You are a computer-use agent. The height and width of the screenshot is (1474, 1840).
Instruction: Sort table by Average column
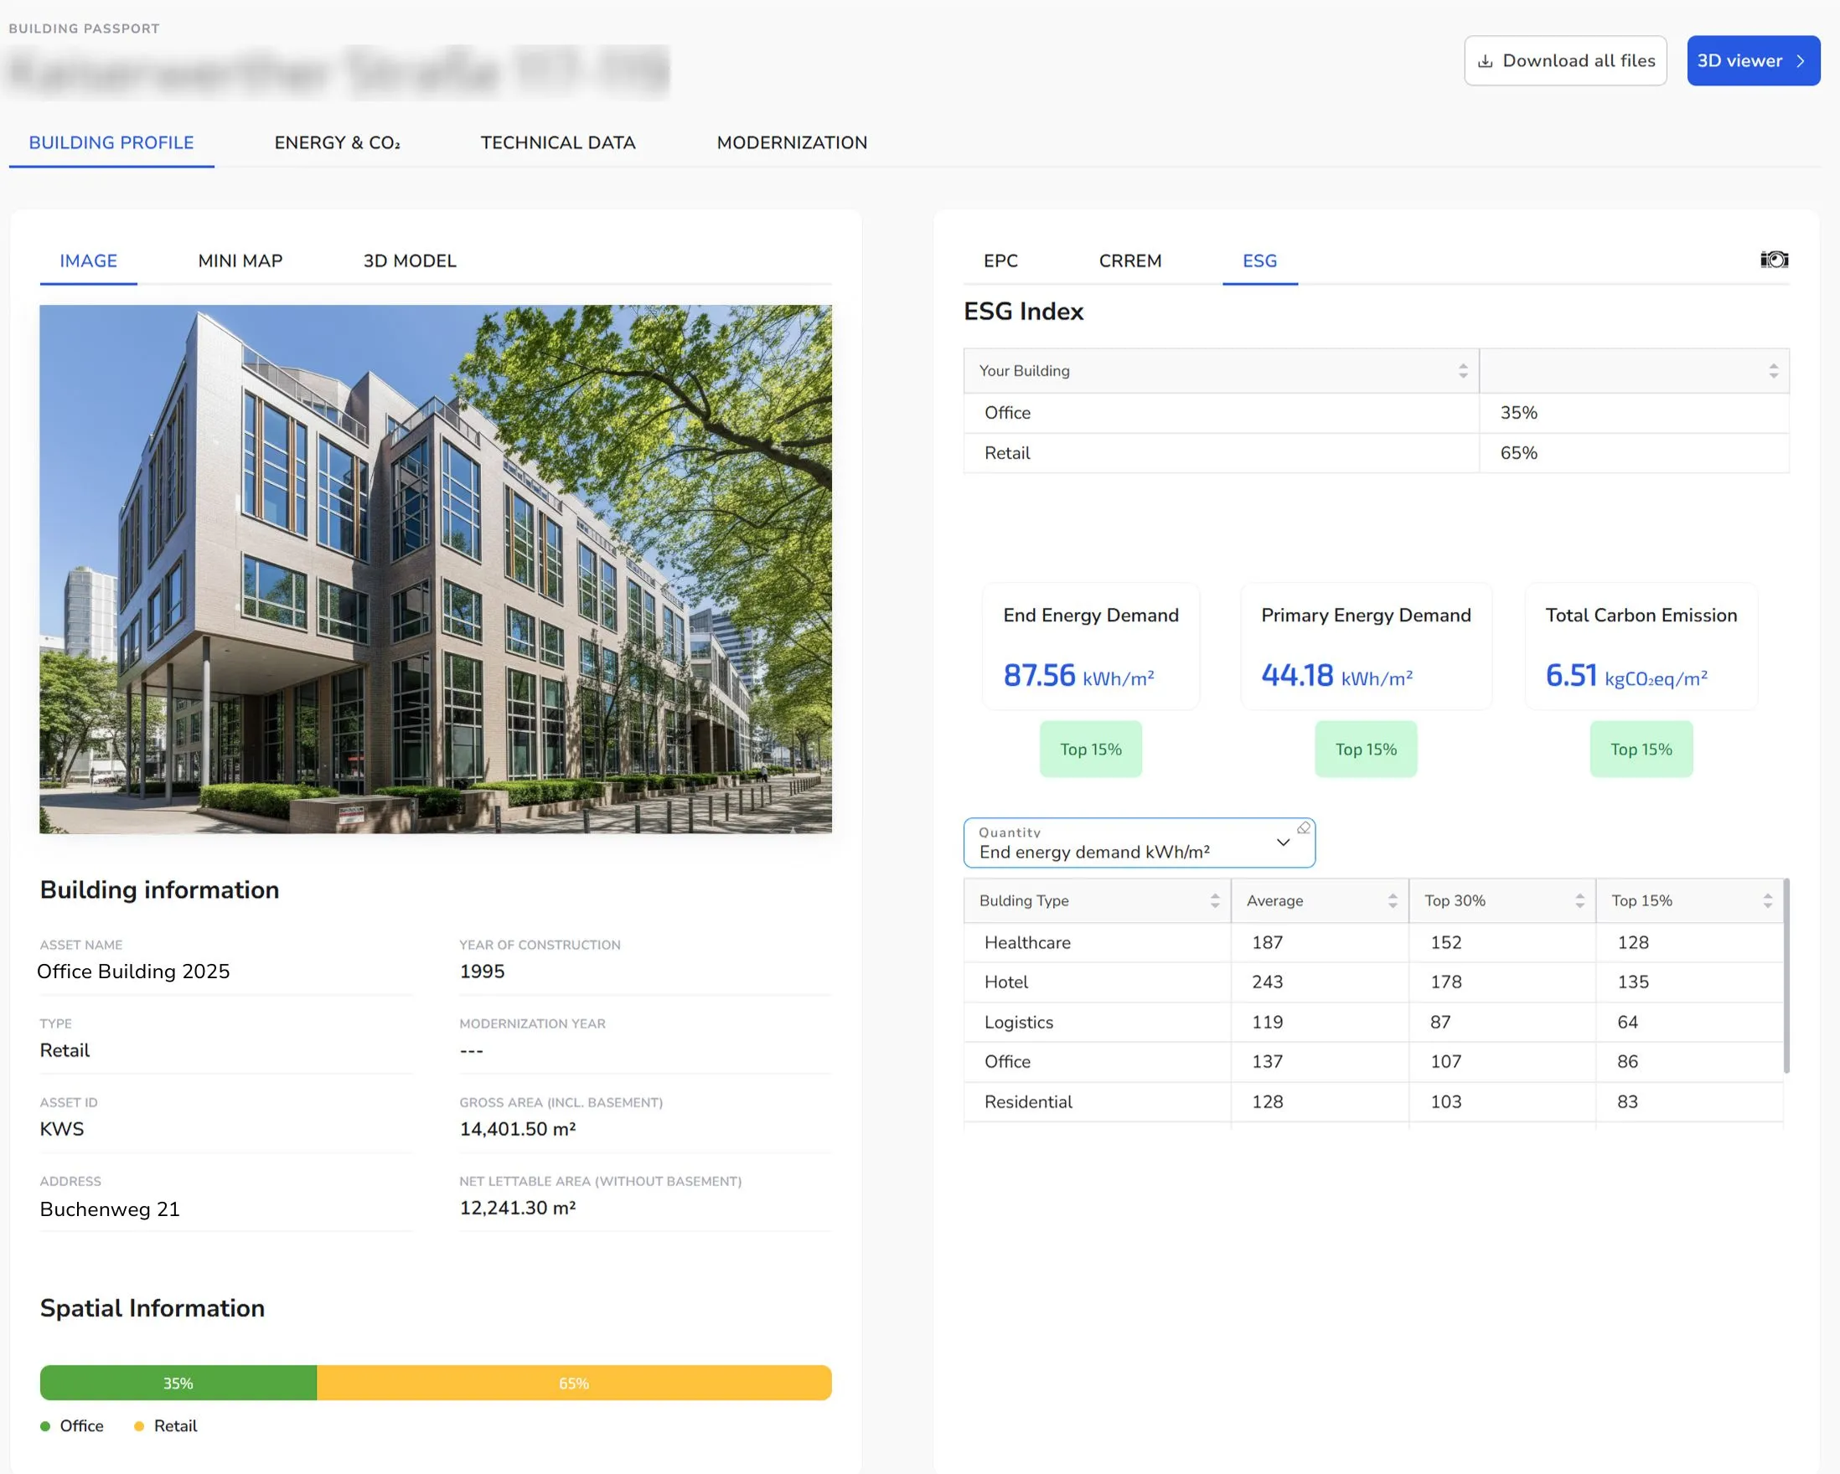click(1392, 901)
